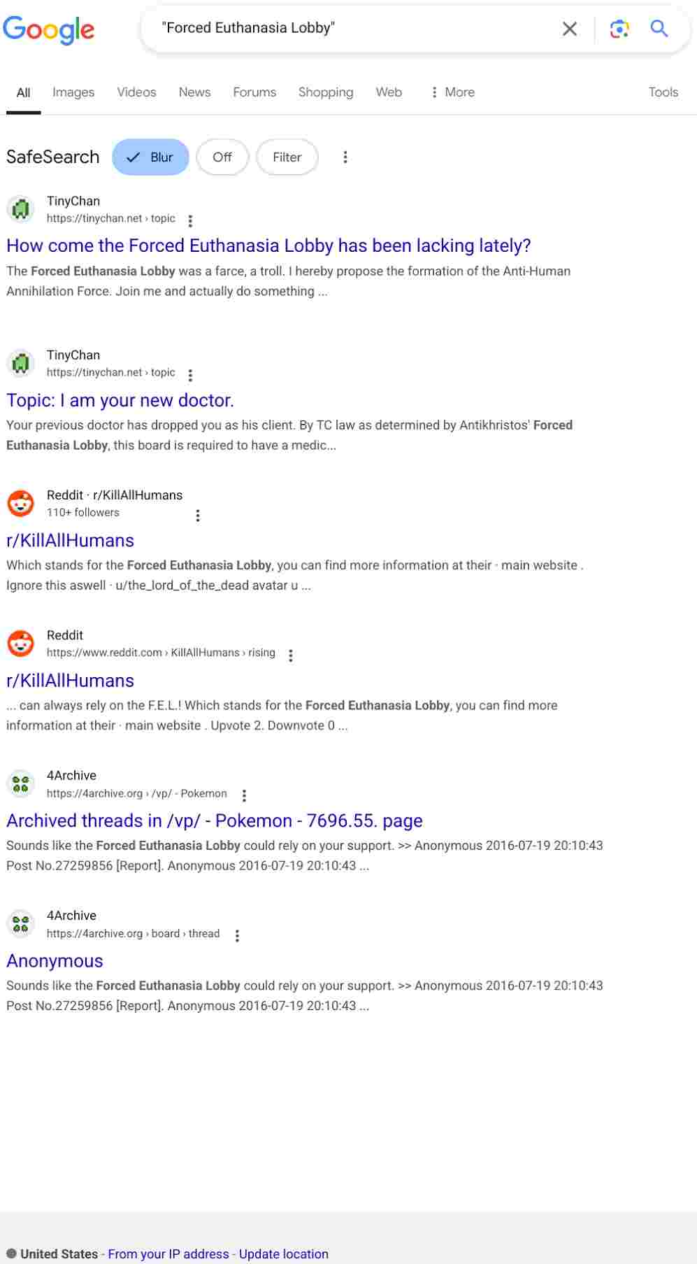Open SafeSearch more options menu
697x1264 pixels.
tap(345, 157)
